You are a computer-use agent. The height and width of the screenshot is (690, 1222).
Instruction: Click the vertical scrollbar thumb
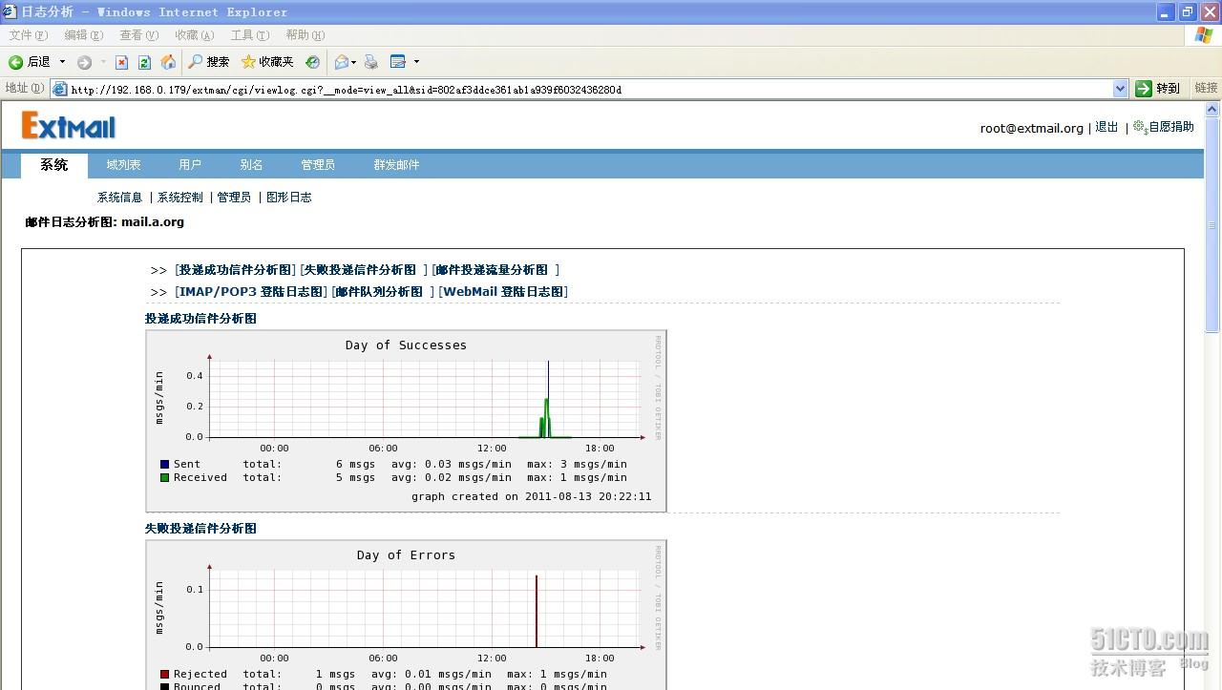click(x=1212, y=225)
